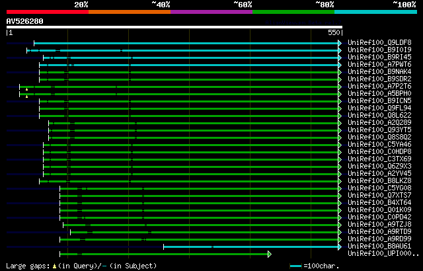Click the orange ~40% identity legend segment
The height and width of the screenshot is (271, 423).
[x=130, y=12]
